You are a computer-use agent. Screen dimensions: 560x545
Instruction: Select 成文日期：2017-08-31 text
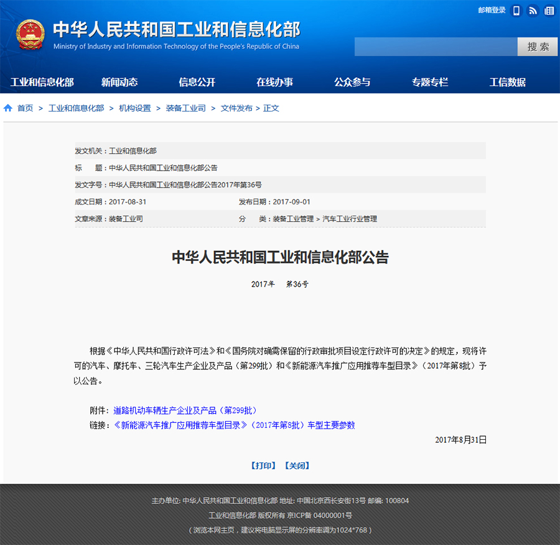[110, 202]
